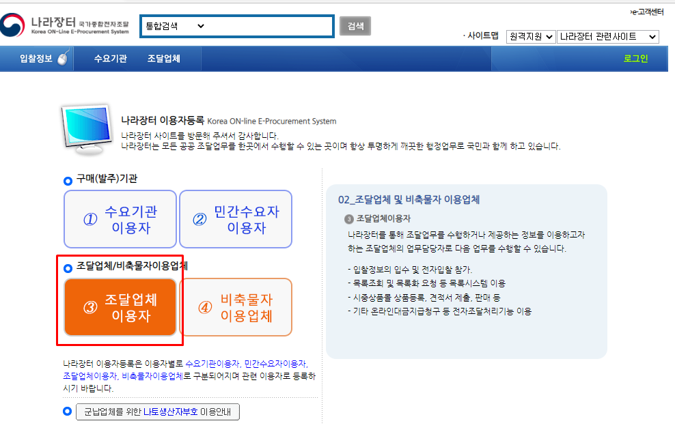The image size is (675, 445).
Task: Select ④ 비축물자 이용업체 button
Action: [x=236, y=307]
